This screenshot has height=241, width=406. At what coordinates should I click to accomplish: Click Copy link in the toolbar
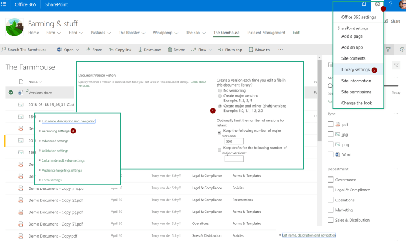120,50
